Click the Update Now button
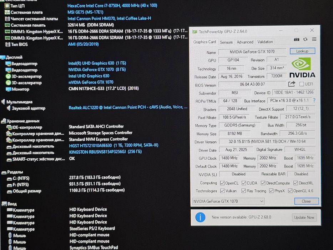 click(x=304, y=217)
